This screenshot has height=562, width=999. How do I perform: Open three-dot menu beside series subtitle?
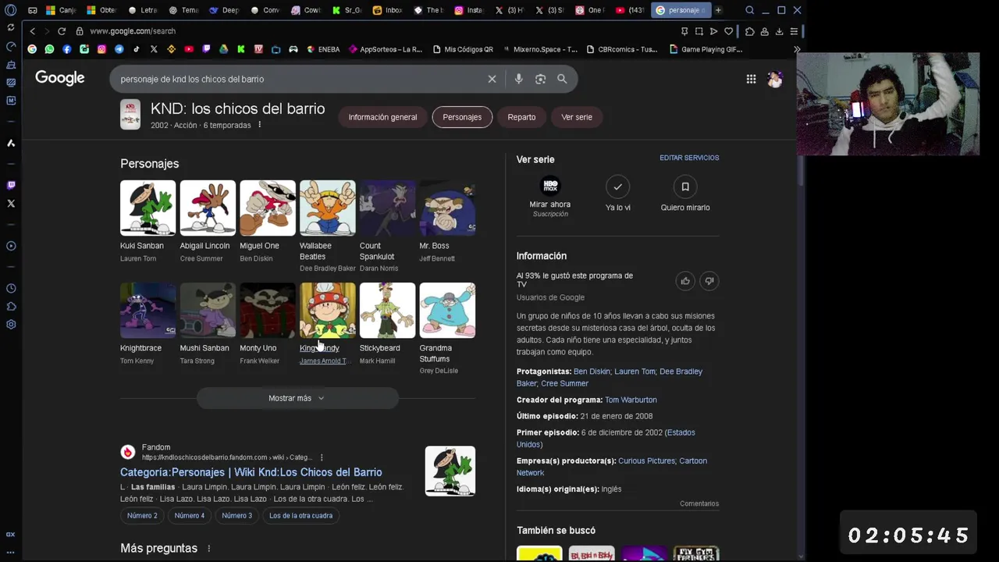260,125
